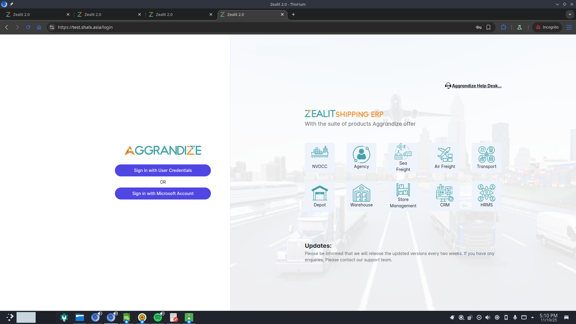
Task: Switch to the third Zealit 2.0 tab
Action: [179, 14]
